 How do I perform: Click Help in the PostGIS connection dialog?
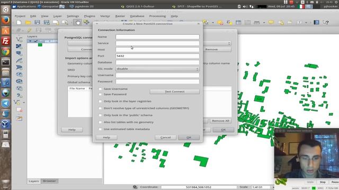coord(106,137)
